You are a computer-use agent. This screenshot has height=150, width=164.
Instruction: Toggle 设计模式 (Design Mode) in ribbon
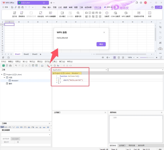(62, 14)
